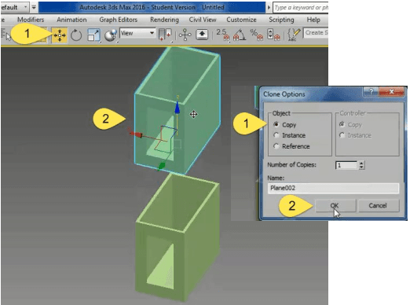This screenshot has width=410, height=305.
Task: Click the Name field containing Plane002
Action: click(x=333, y=188)
